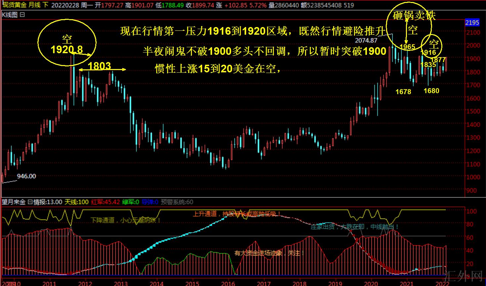Click the 20 level on indicator axis
The image size is (486, 286).
click(470, 264)
